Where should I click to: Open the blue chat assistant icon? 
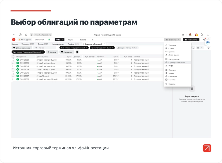(x=208, y=43)
